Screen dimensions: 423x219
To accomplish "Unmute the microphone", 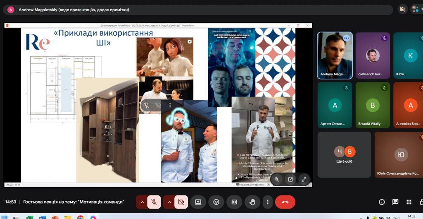I will [x=154, y=202].
